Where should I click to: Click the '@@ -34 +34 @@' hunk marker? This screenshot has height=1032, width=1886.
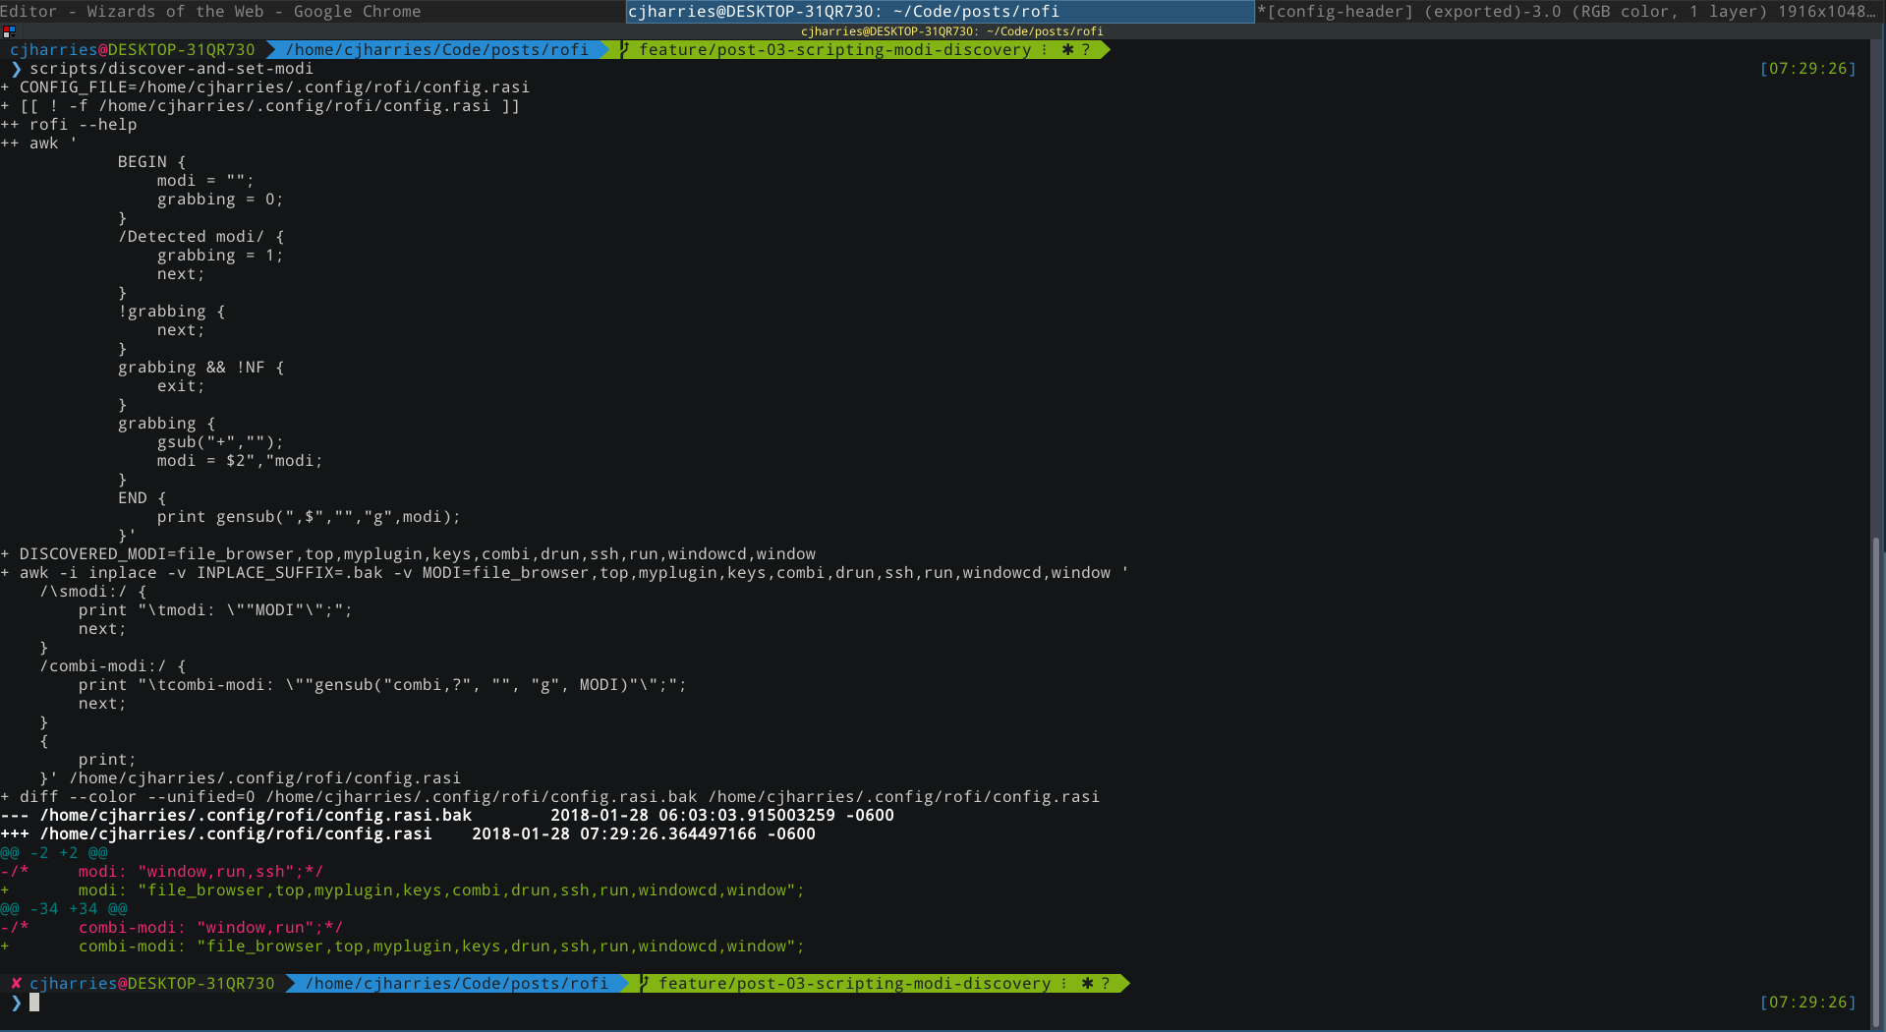click(x=64, y=909)
